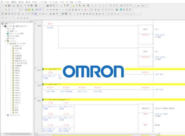185x136 pixels.
Task: Select カウンタ section in project tree
Action: 17,53
